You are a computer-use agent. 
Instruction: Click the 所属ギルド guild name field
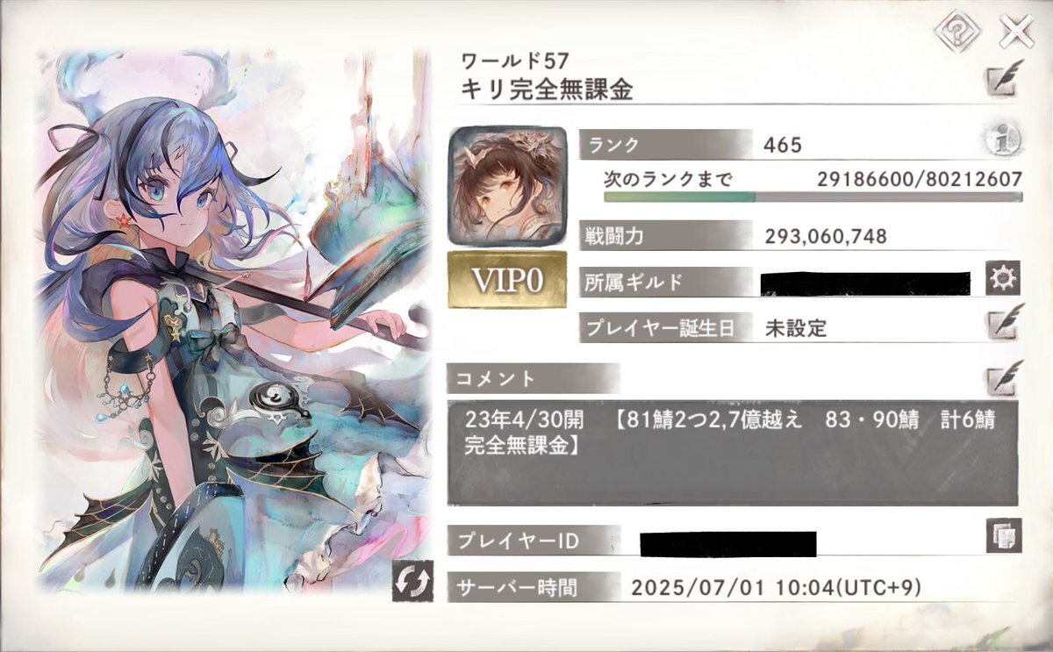(x=865, y=283)
